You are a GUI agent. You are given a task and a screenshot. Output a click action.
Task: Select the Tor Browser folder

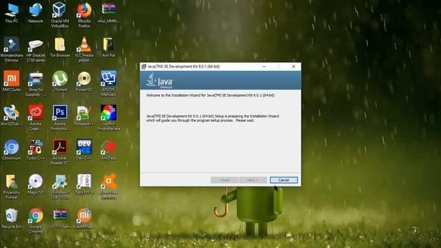(60, 47)
